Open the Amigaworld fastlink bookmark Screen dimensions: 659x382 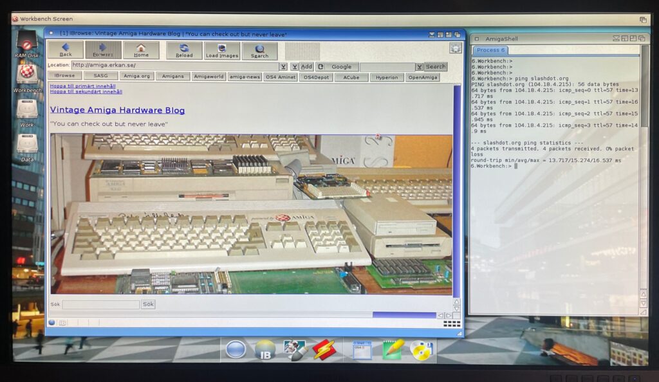point(209,77)
